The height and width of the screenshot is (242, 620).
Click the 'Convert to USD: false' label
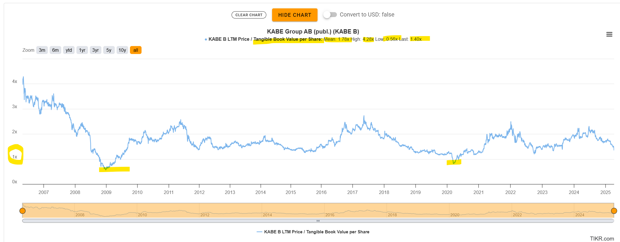367,14
